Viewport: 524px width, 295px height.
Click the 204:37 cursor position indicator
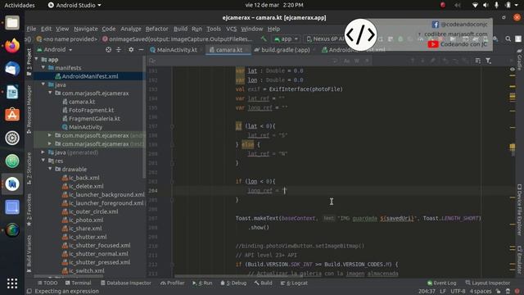pyautogui.click(x=427, y=292)
